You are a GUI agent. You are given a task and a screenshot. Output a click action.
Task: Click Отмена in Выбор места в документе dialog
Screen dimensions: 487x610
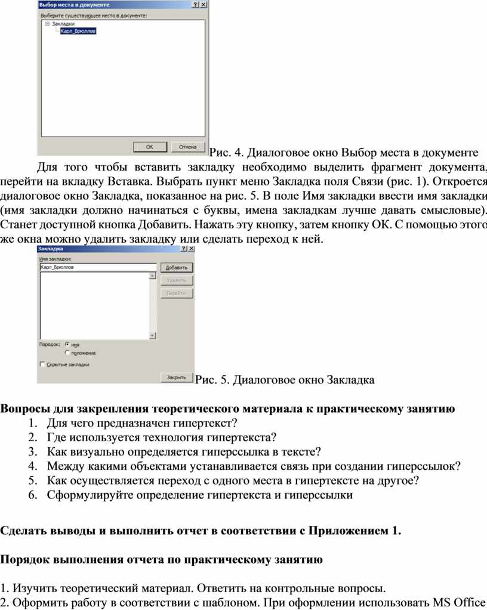pos(187,147)
